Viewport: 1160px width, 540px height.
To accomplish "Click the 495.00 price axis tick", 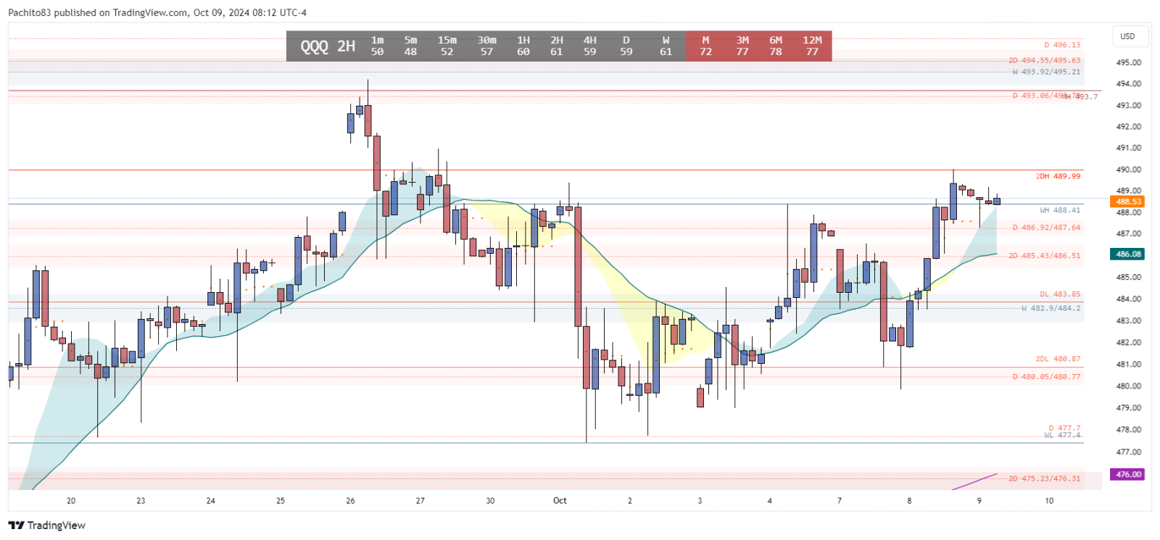I will coord(1129,62).
